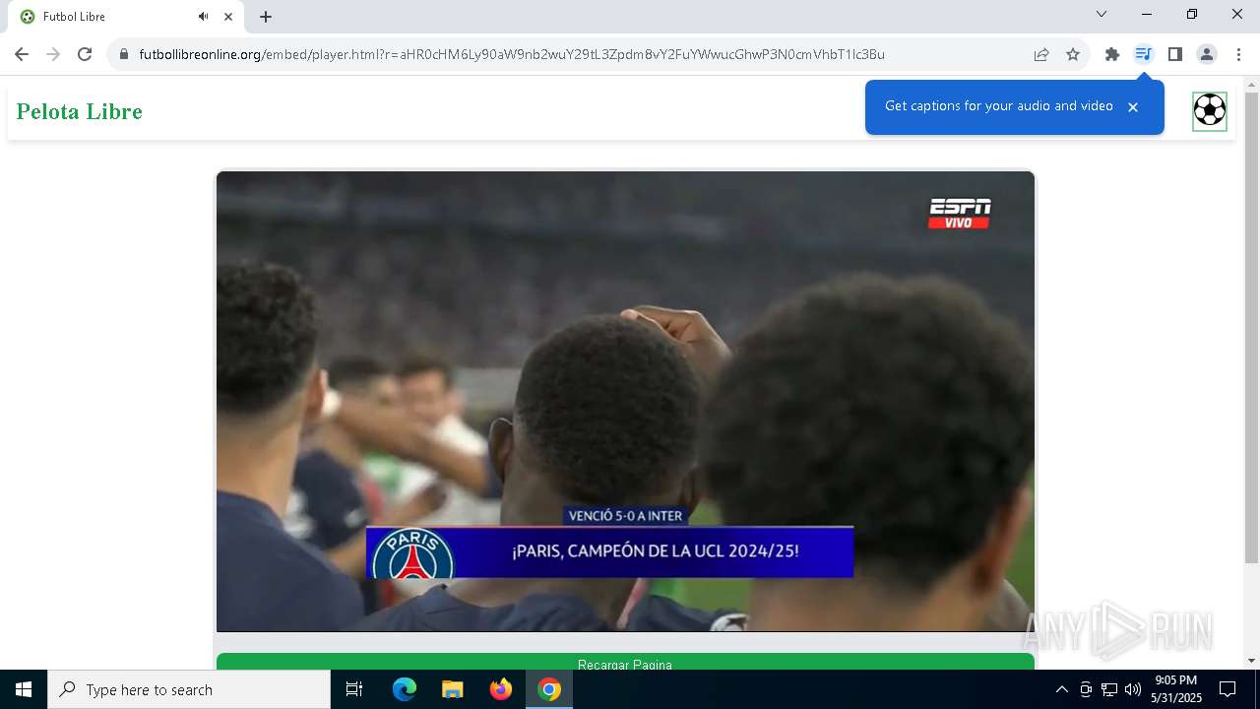1260x709 pixels.
Task: View site information padlock icon
Action: pos(123,54)
